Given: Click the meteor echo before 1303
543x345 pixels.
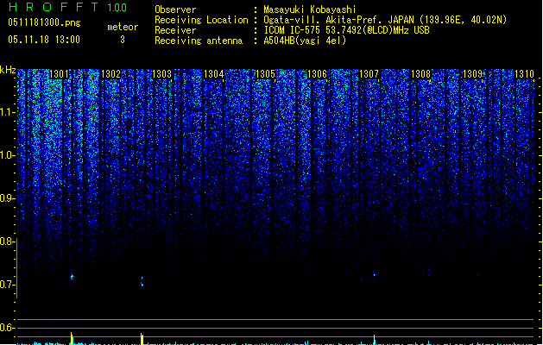Looking at the screenshot, I should tap(142, 281).
